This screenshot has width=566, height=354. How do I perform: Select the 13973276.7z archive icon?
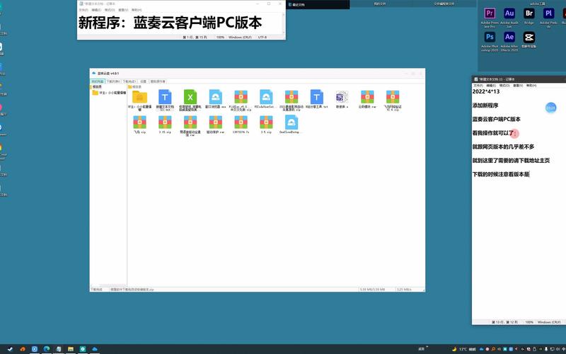(x=241, y=122)
